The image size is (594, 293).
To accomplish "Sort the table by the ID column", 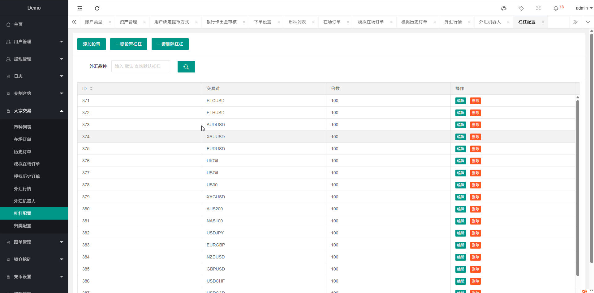I will [91, 89].
